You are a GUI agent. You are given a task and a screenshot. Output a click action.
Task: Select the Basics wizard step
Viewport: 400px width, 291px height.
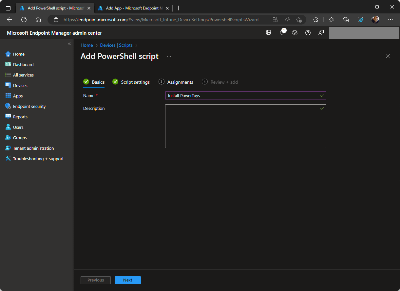pos(94,82)
